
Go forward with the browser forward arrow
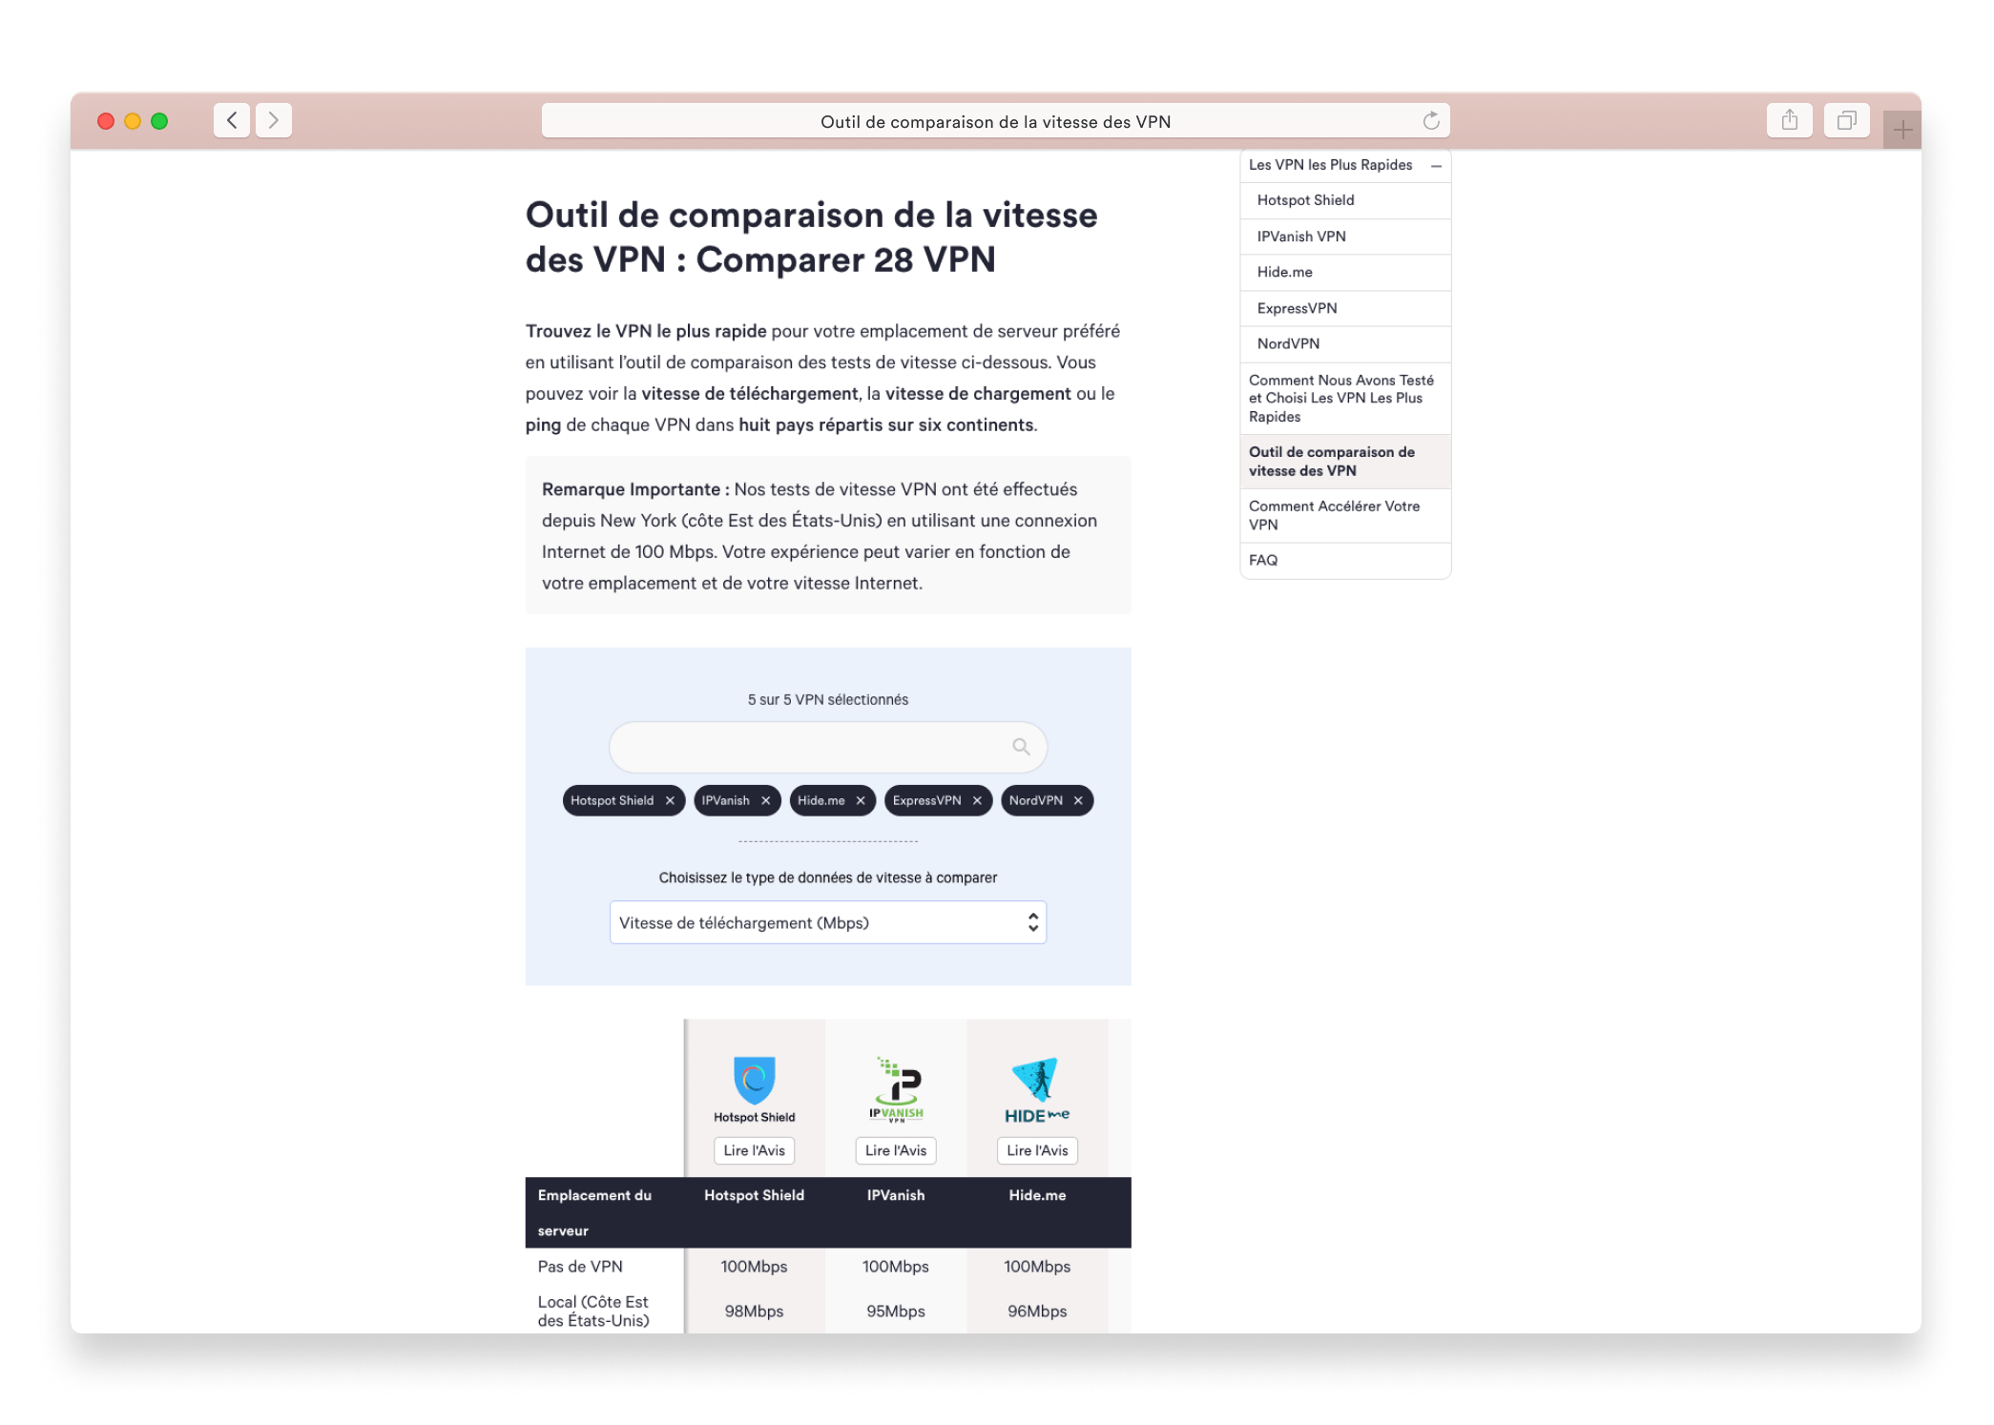274,121
